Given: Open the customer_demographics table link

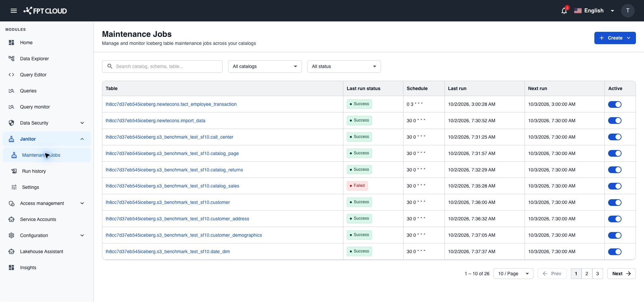Looking at the screenshot, I should [184, 235].
